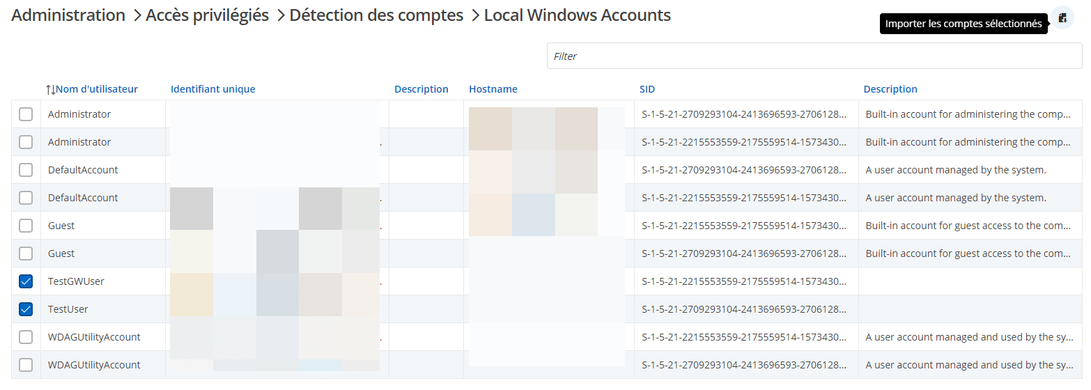The image size is (1091, 390).
Task: Deselect the TestUser account checkbox
Action: coord(26,309)
